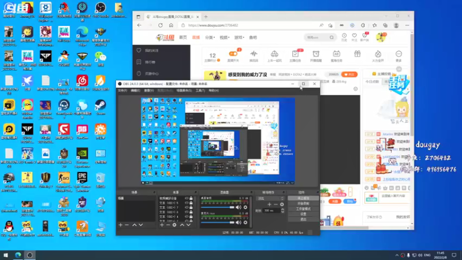Add a scene transition with the plus icon
This screenshot has width=462, height=260.
(x=269, y=205)
